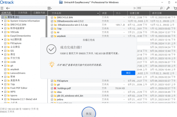The width and height of the screenshot is (177, 117).
Task: Click the Snipaste-2.2.1-Beta2-x64 folder icon
Action: (9, 99)
